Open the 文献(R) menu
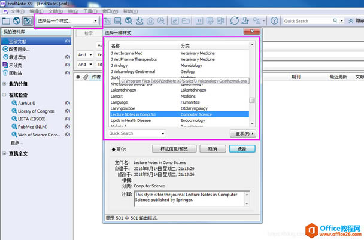This screenshot has width=364, height=240. click(56, 11)
